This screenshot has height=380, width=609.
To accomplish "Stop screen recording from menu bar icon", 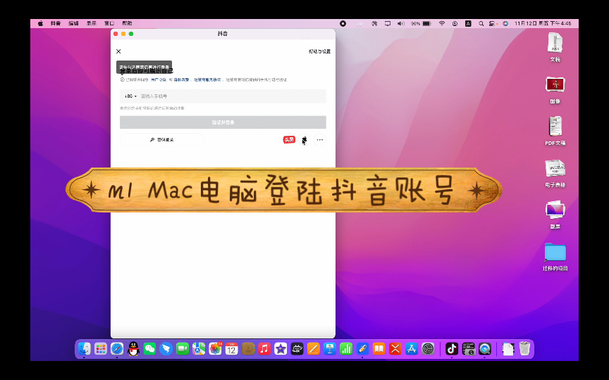I will pos(343,23).
